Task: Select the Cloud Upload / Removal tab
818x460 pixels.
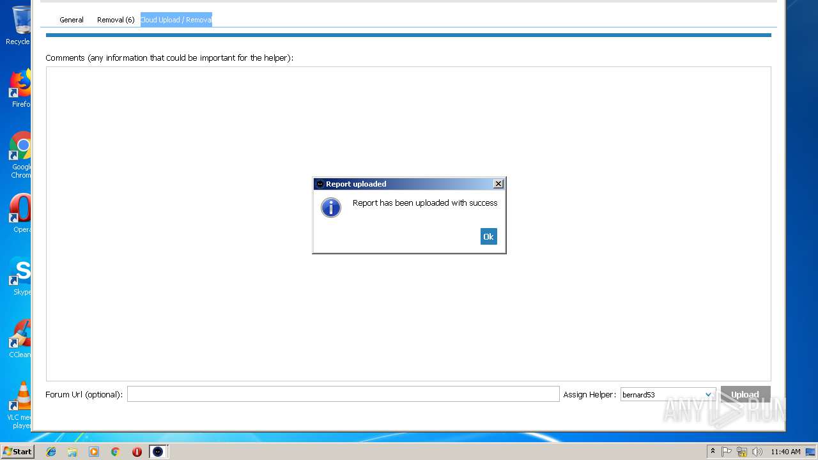Action: coord(176,20)
